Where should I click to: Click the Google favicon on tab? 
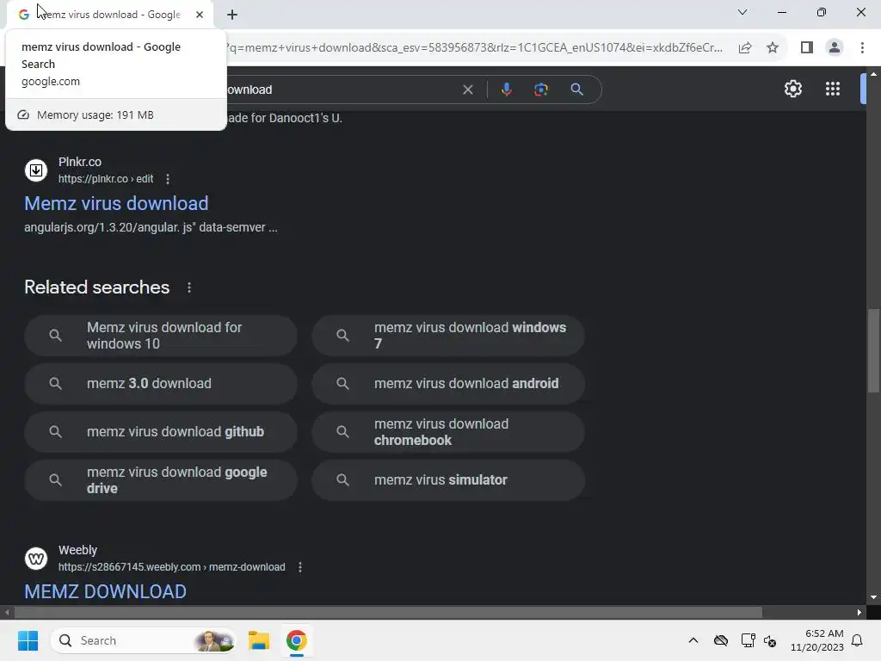(x=23, y=15)
